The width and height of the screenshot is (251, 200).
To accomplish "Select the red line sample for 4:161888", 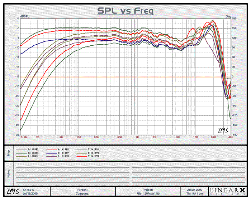I will tap(52, 150).
